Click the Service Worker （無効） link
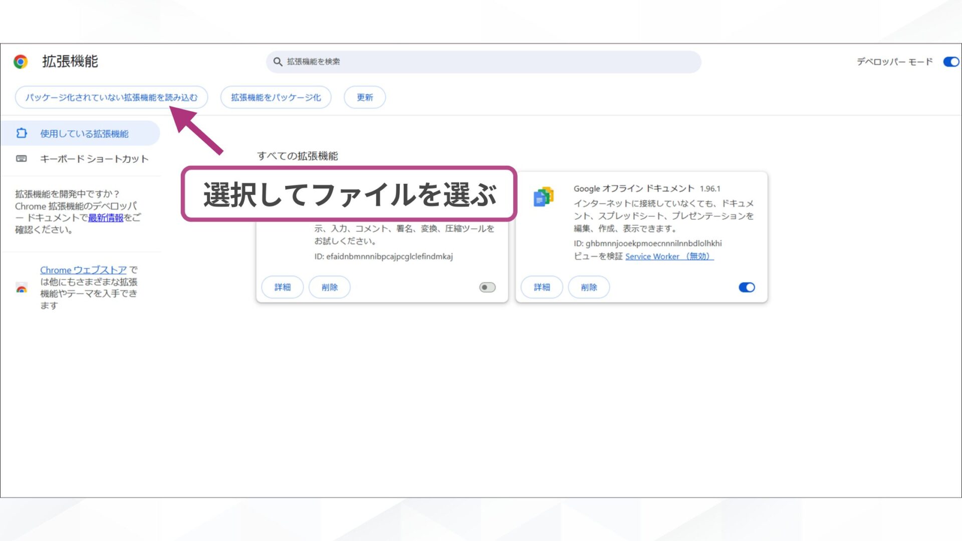This screenshot has width=962, height=541. (669, 256)
